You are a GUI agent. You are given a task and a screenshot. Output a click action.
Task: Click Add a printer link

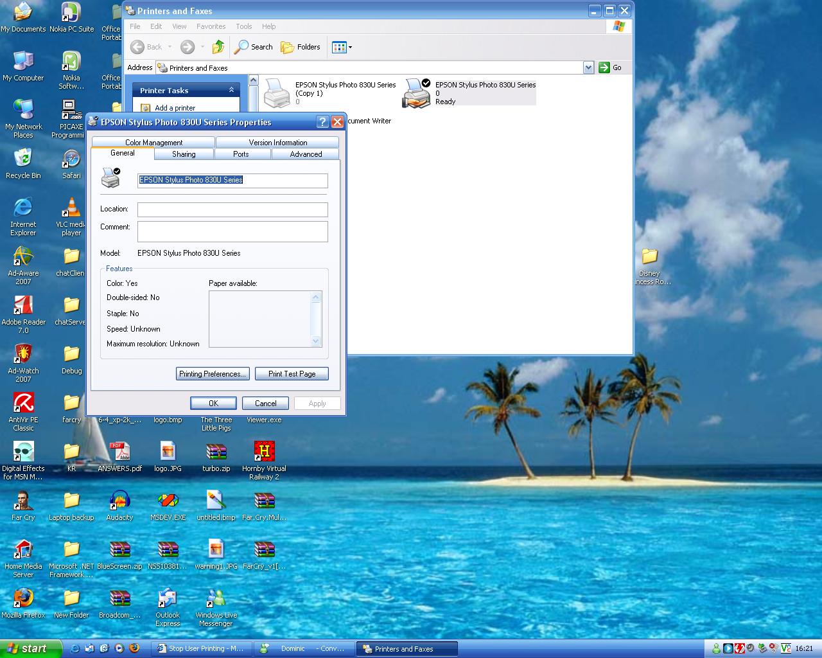point(175,108)
